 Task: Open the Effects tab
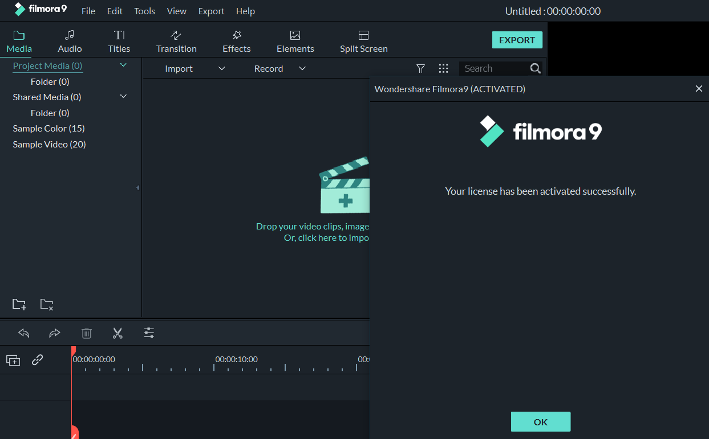(237, 42)
